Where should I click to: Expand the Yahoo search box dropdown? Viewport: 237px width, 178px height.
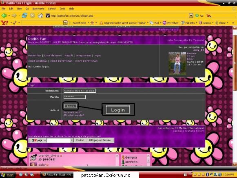(x=65, y=23)
